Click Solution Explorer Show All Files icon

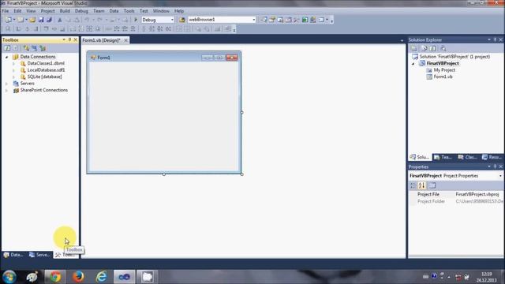pyautogui.click(x=425, y=48)
